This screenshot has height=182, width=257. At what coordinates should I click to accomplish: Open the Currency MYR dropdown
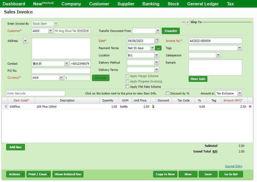click(x=47, y=78)
